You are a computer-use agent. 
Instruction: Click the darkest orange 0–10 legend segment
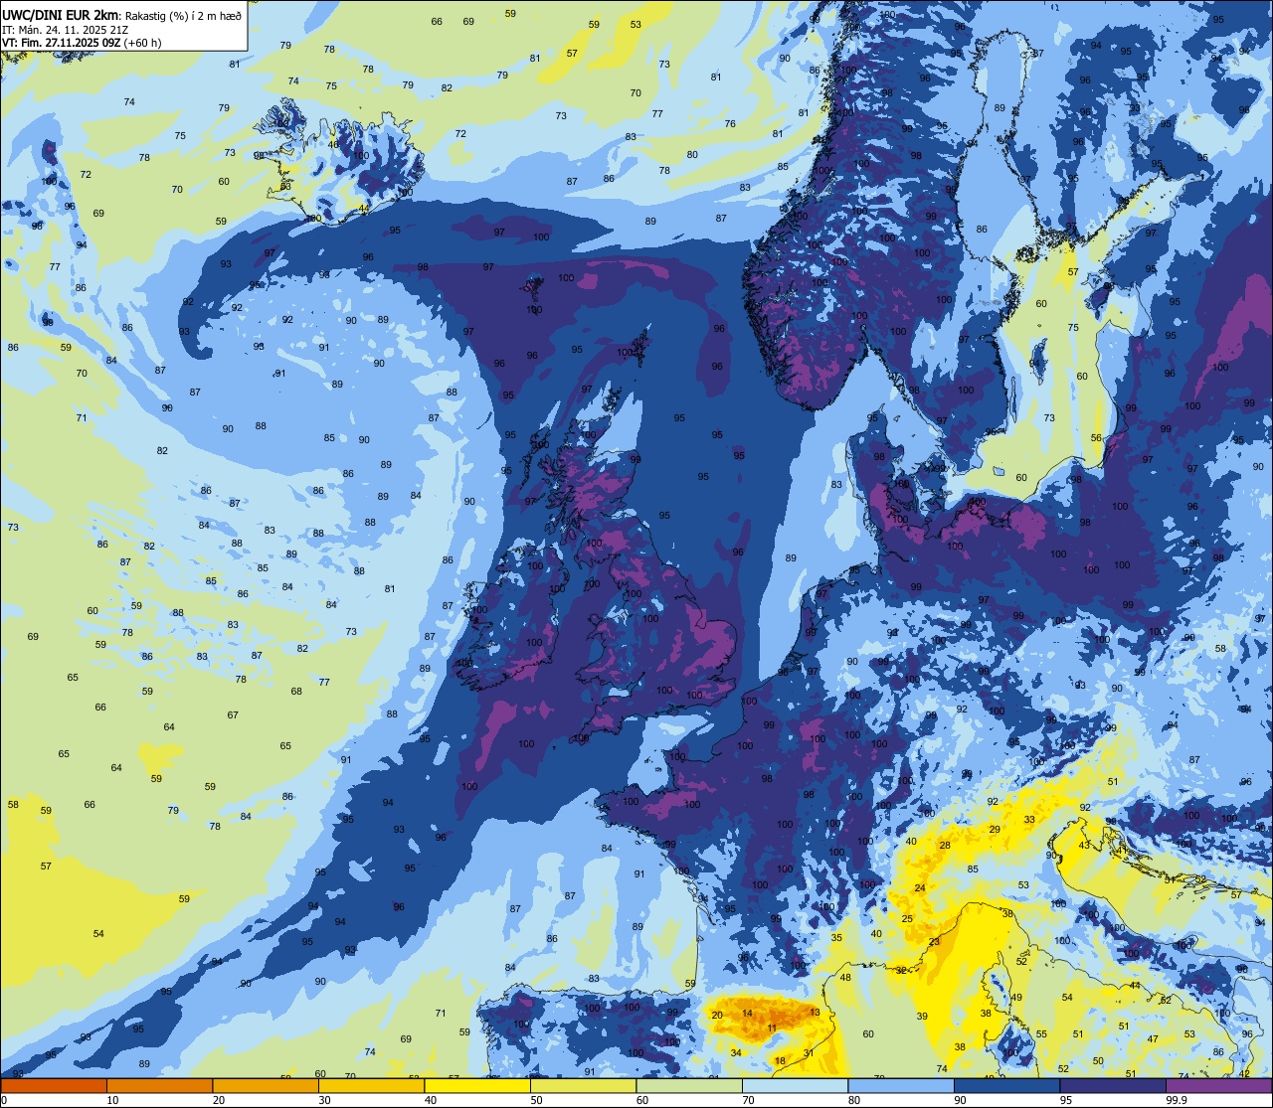coord(53,1085)
